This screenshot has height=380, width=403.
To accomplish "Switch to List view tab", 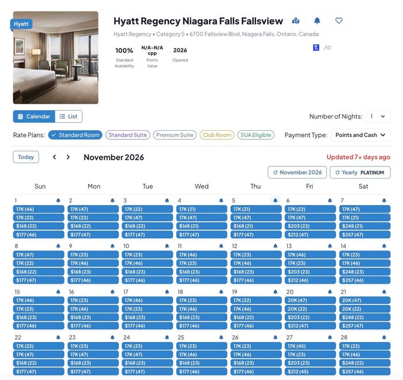I will [x=69, y=116].
